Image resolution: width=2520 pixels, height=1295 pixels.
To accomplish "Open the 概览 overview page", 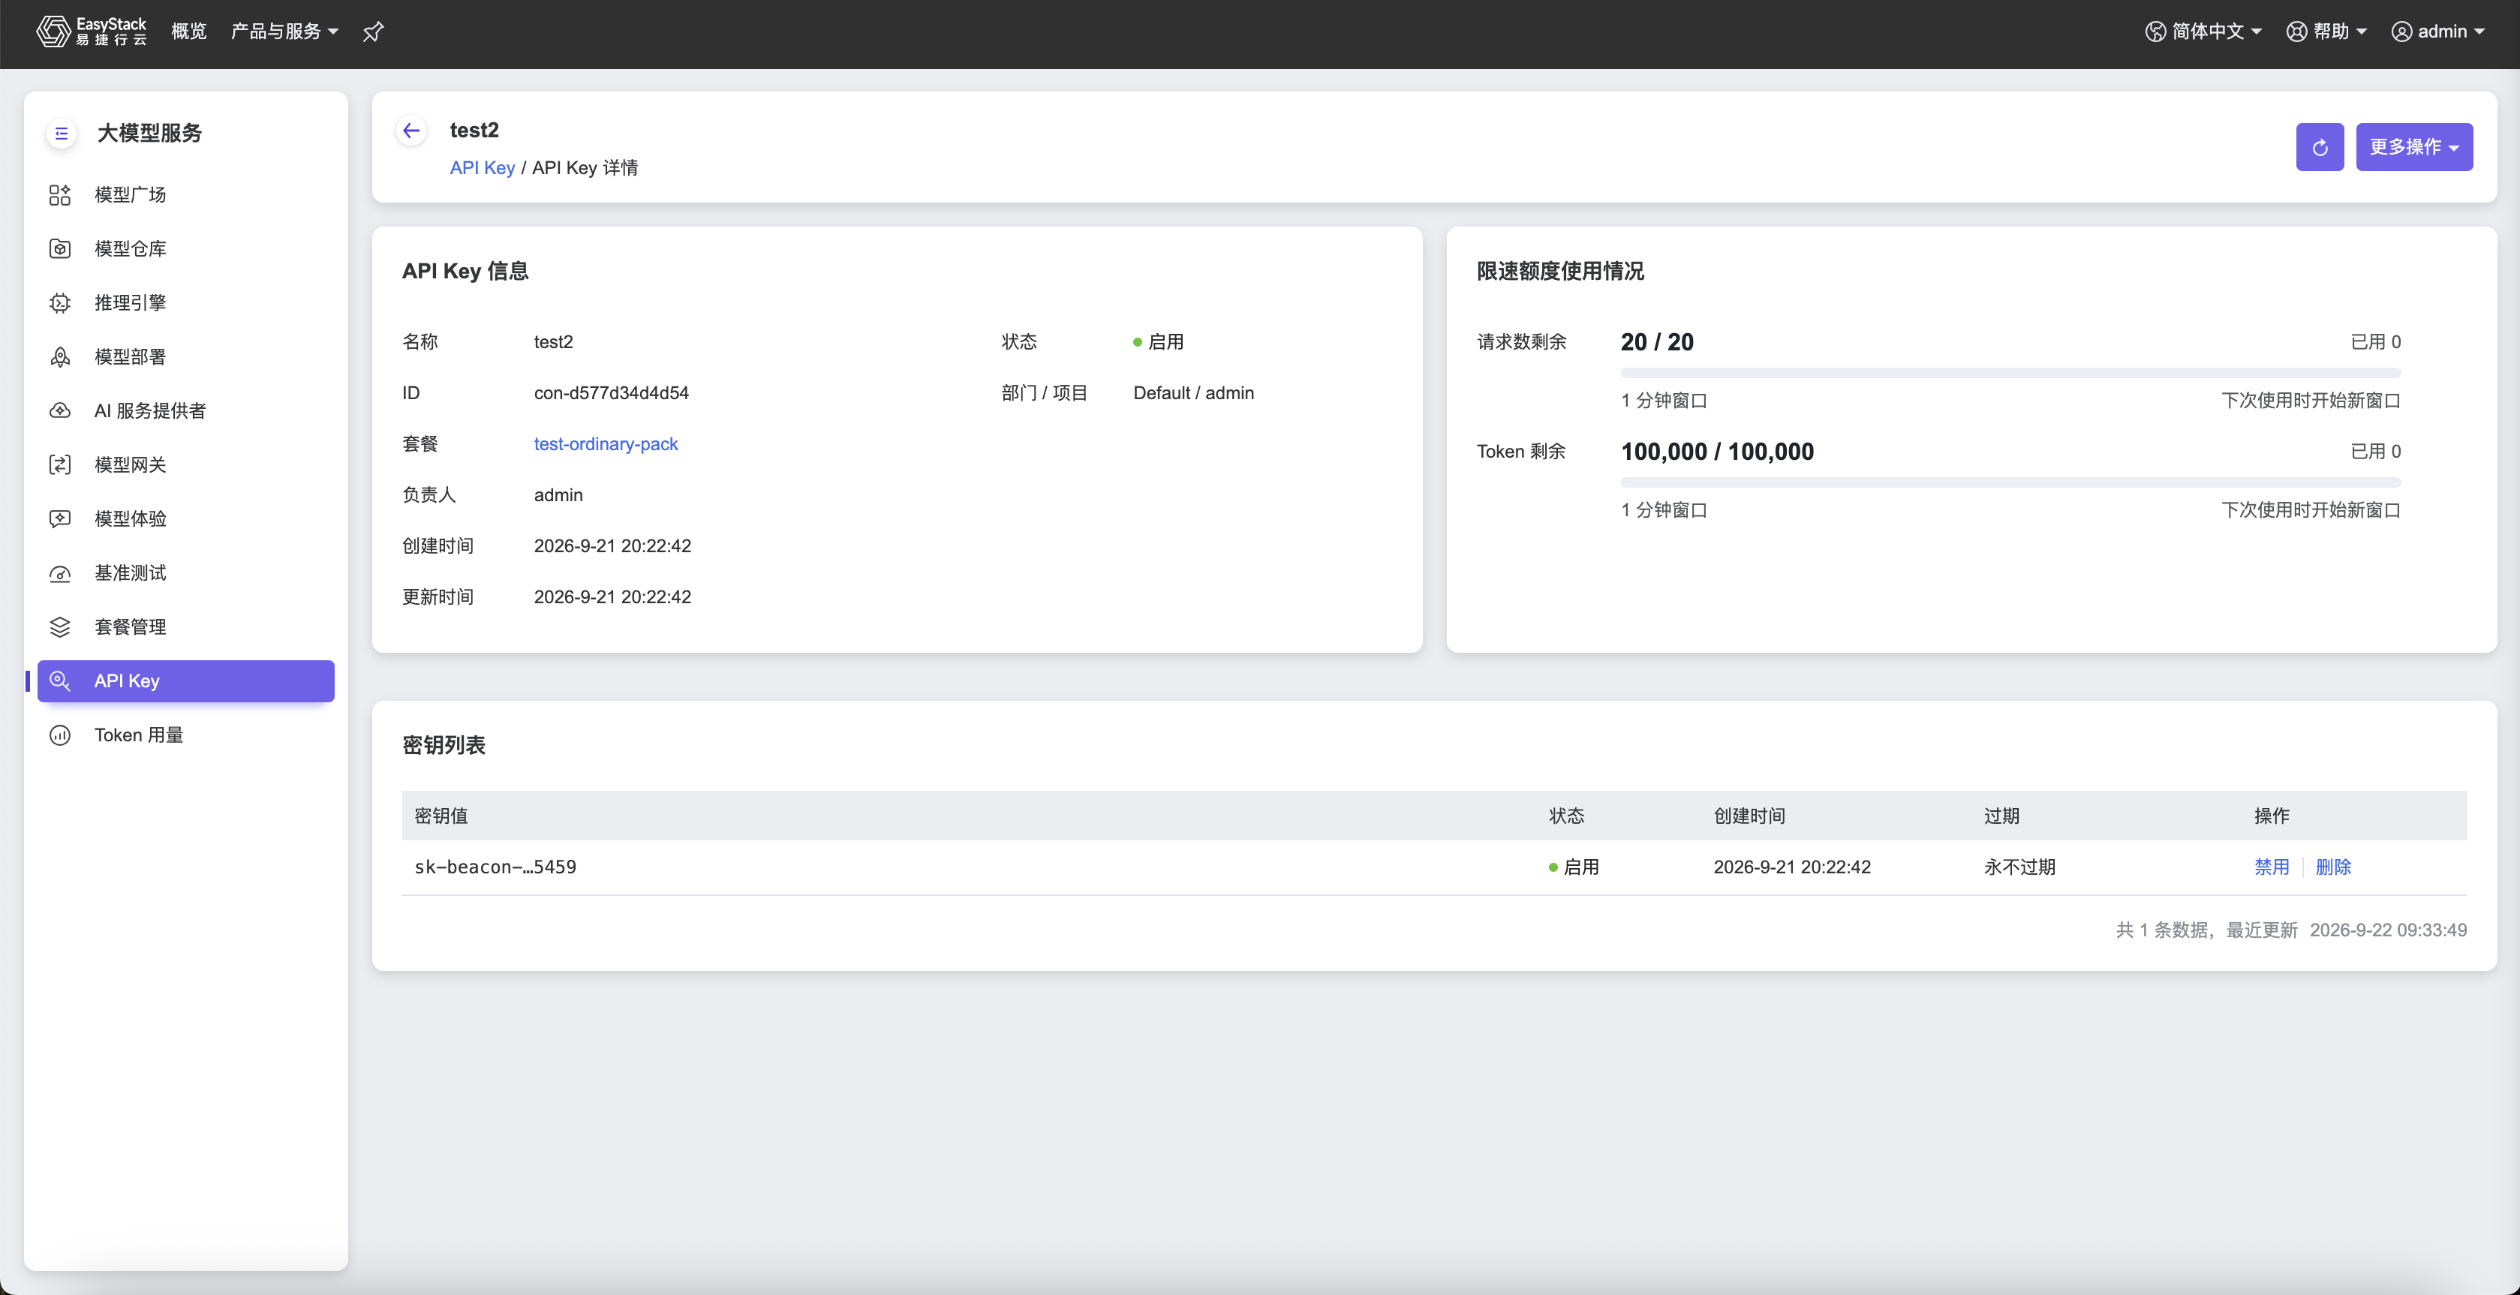I will pos(189,32).
